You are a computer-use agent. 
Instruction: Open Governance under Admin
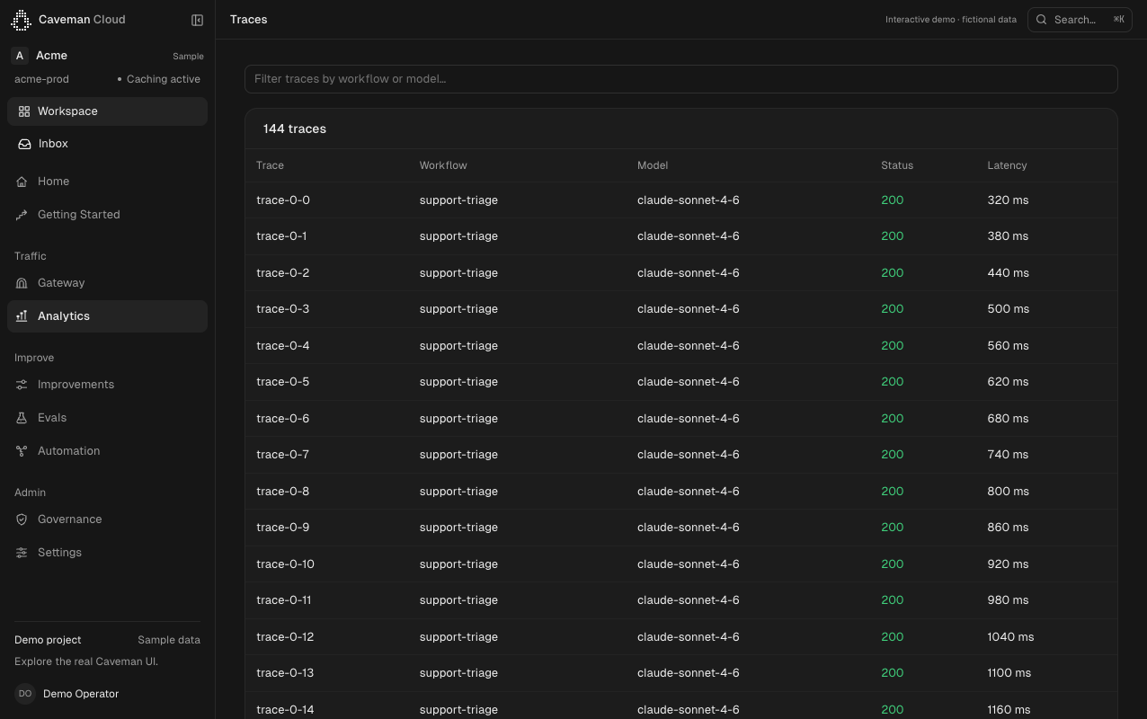(107, 519)
